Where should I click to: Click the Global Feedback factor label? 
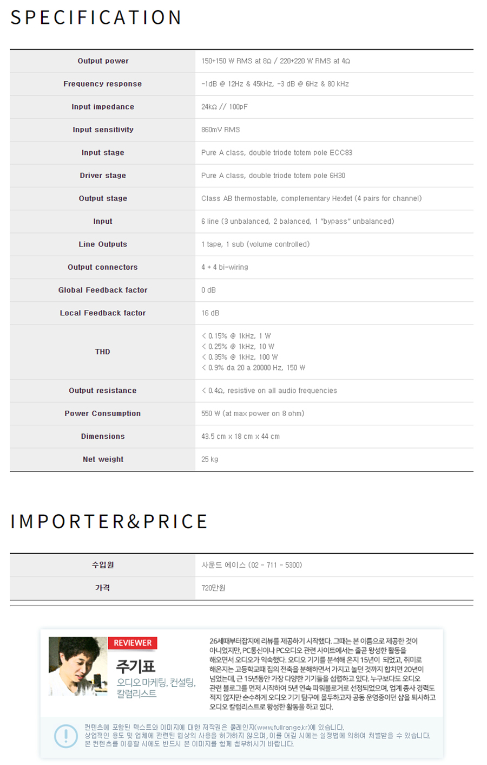coord(103,290)
